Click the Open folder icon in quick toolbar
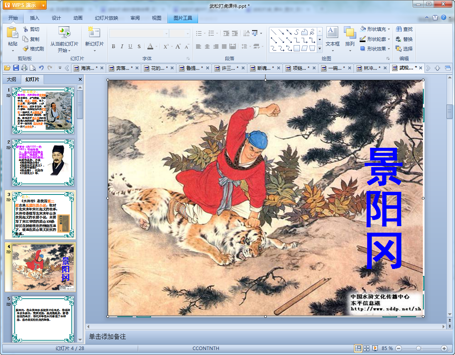This screenshot has height=355, width=455. [7, 68]
